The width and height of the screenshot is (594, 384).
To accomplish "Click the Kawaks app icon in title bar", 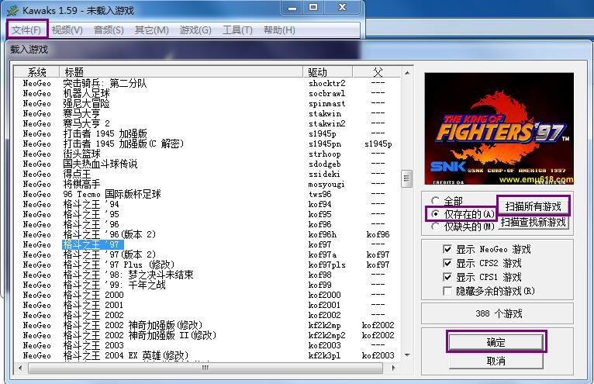I will (x=12, y=10).
